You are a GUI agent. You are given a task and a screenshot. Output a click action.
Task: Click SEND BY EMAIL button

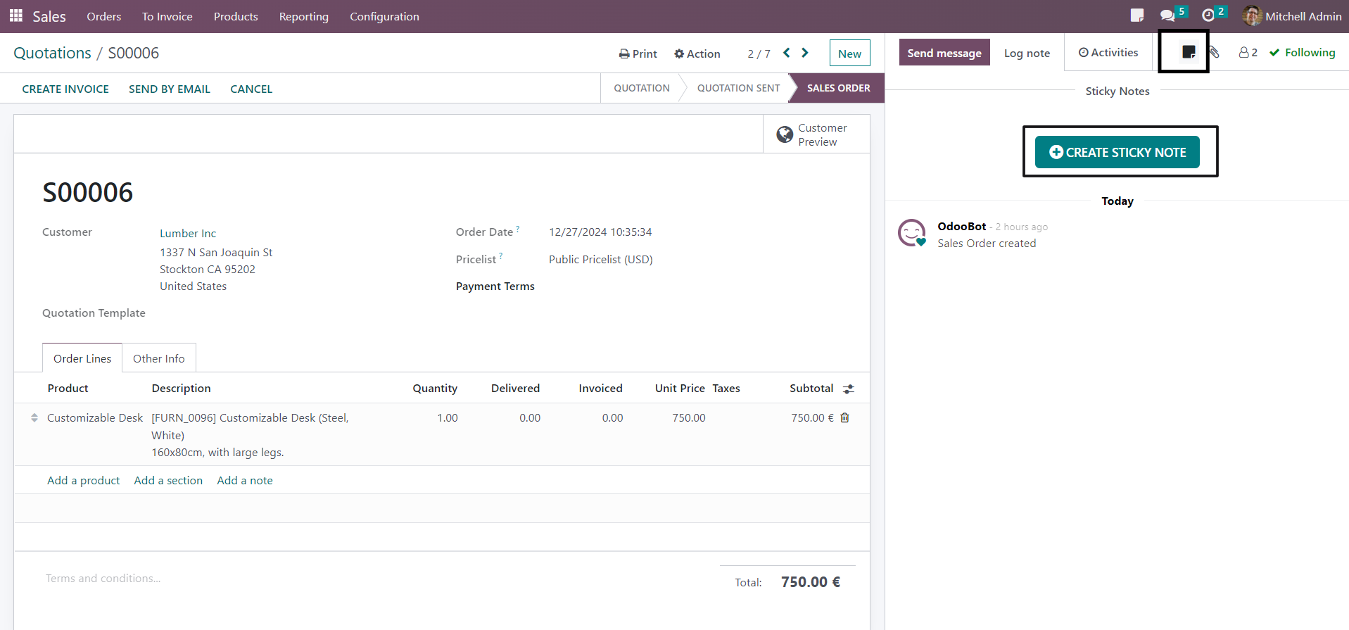(x=170, y=89)
